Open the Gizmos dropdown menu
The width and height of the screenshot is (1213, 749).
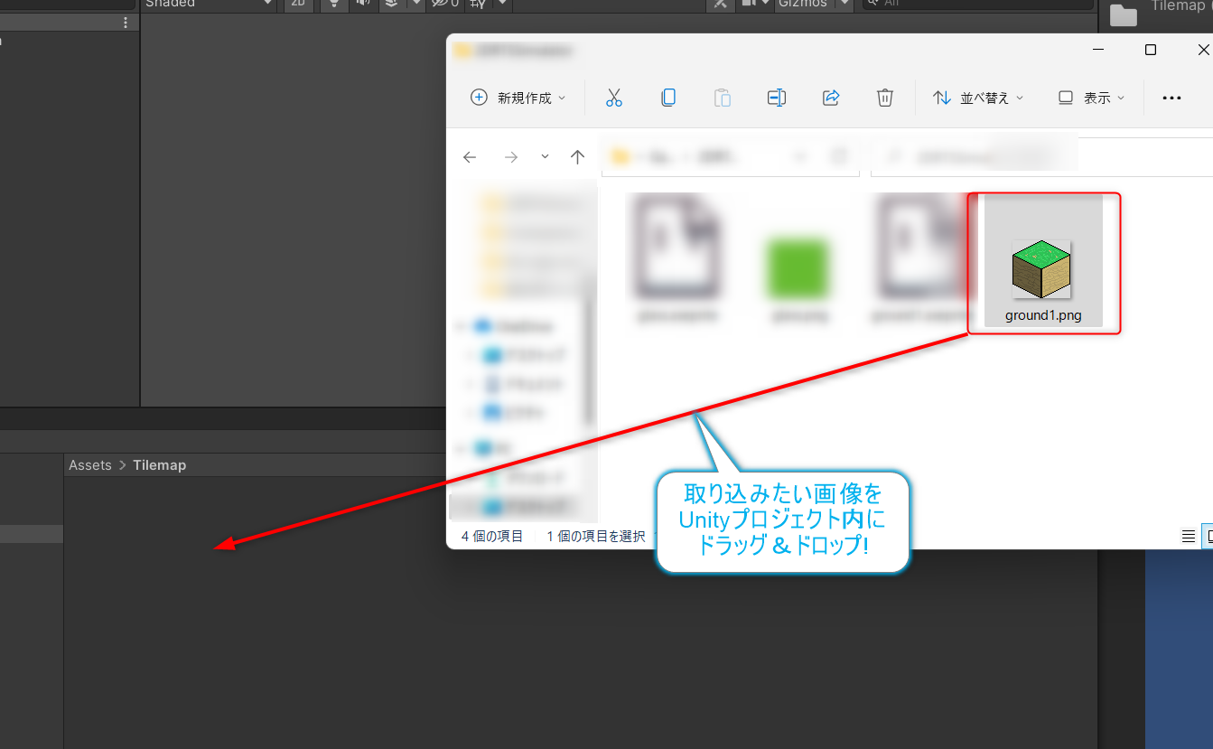(812, 5)
